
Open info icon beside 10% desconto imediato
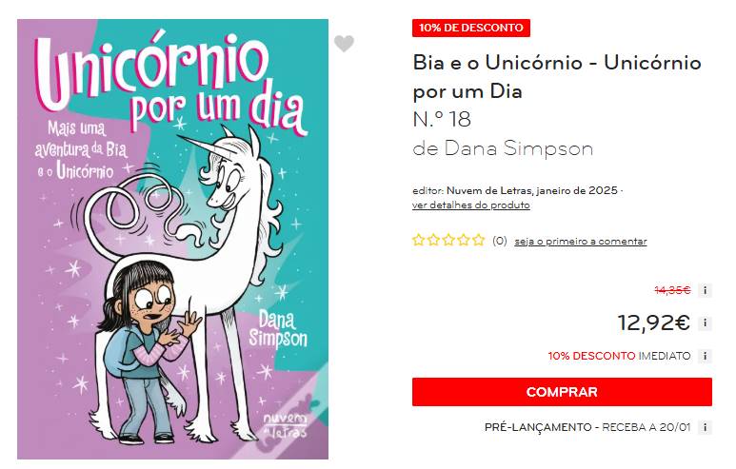click(x=705, y=356)
